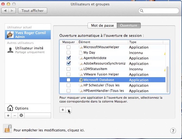Go back with the left arrow button

click(x=5, y=11)
